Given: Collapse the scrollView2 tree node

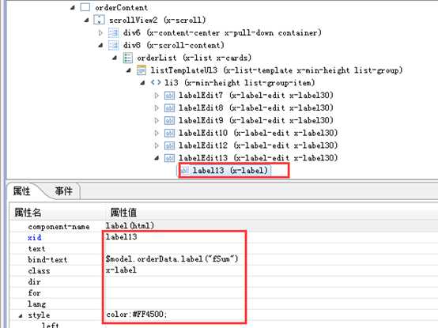Looking at the screenshot, I should [87, 20].
